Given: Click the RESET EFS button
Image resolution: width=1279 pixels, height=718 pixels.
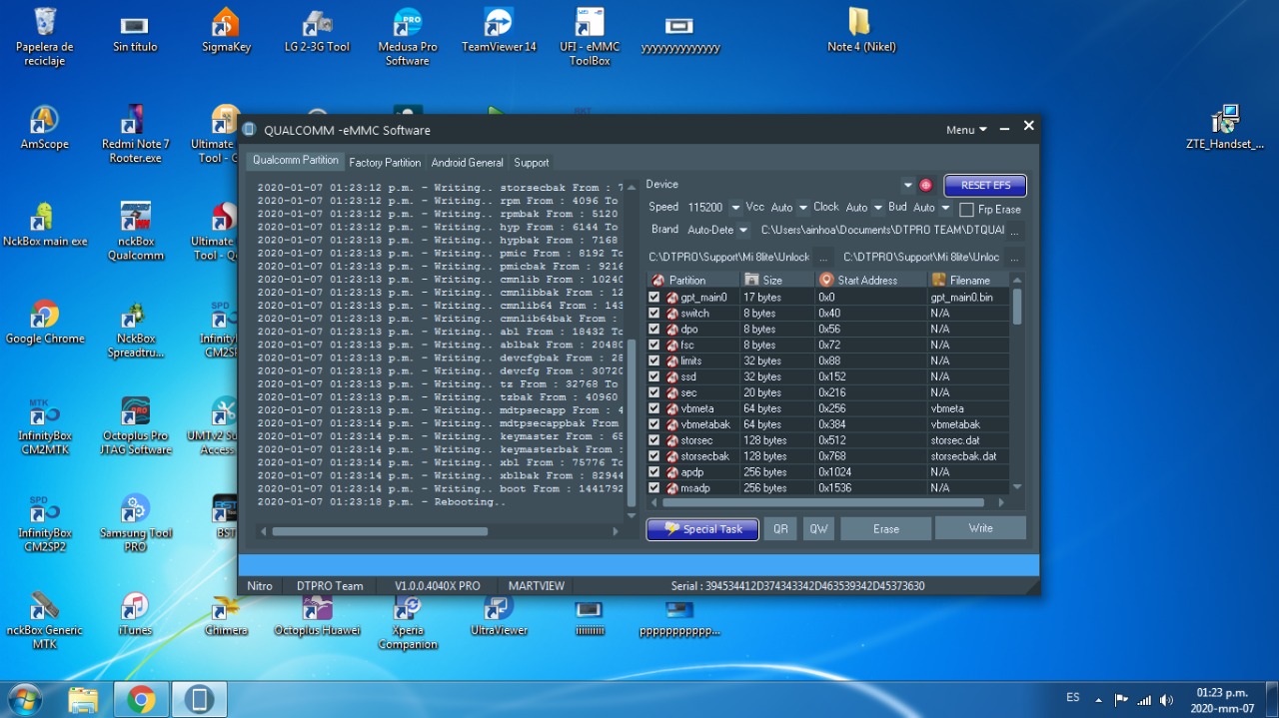Looking at the screenshot, I should coord(985,186).
